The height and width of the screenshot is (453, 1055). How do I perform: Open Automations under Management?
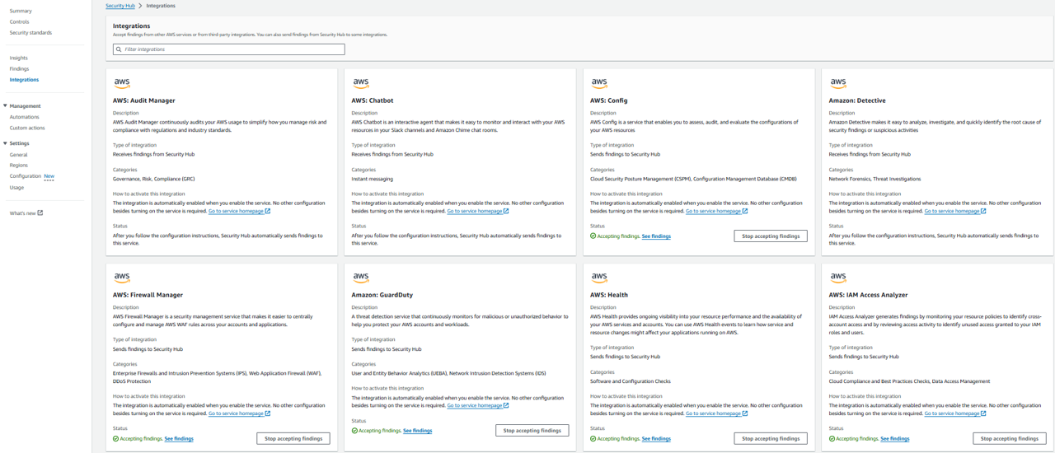pos(24,117)
